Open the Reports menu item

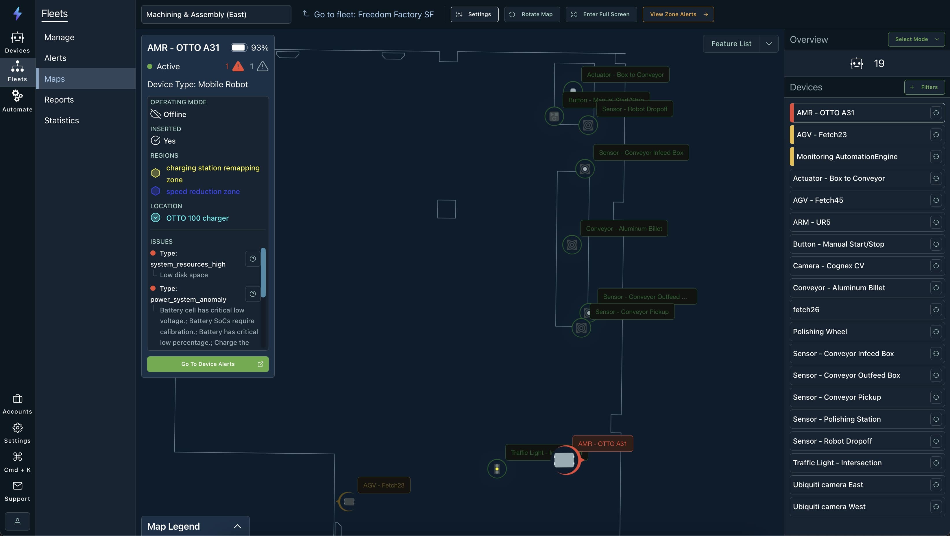[59, 99]
